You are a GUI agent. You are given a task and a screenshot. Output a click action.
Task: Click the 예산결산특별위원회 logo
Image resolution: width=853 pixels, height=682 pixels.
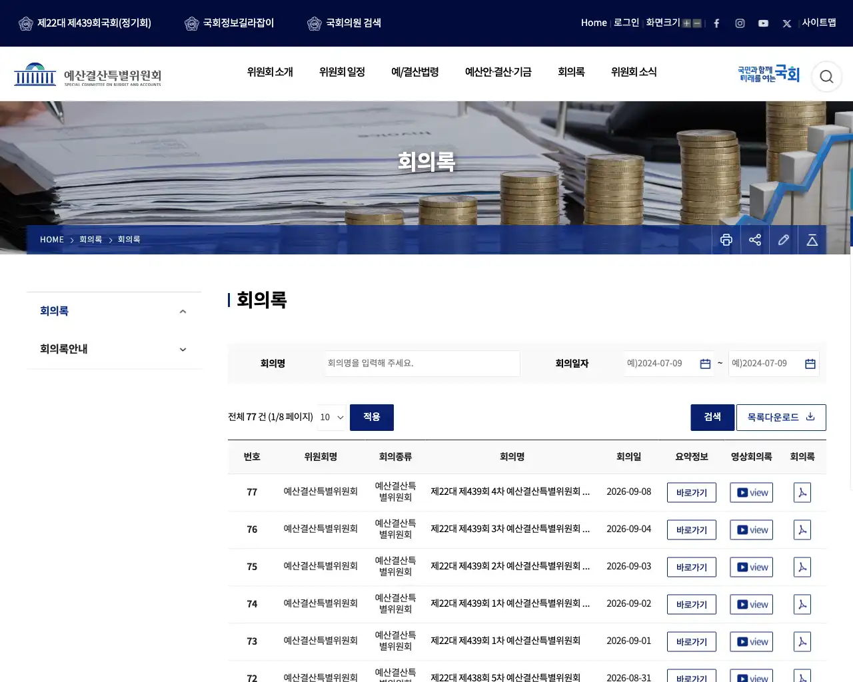point(87,75)
